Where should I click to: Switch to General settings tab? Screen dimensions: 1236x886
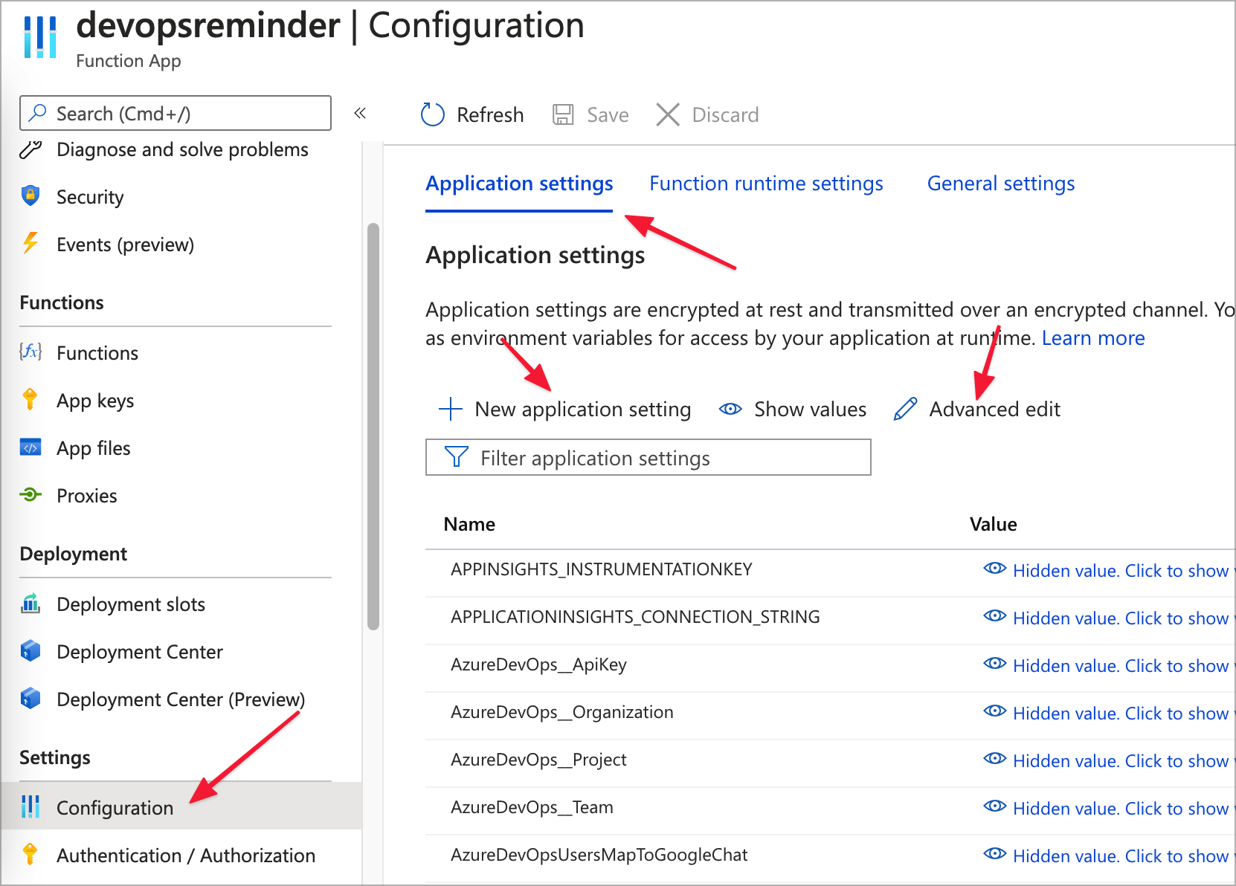tap(1000, 184)
